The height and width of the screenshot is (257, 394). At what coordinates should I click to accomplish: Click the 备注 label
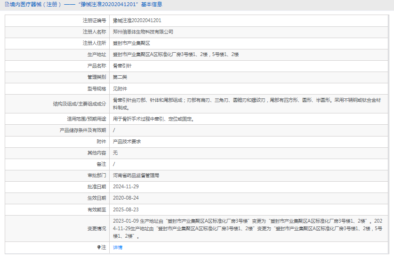pos(102,164)
